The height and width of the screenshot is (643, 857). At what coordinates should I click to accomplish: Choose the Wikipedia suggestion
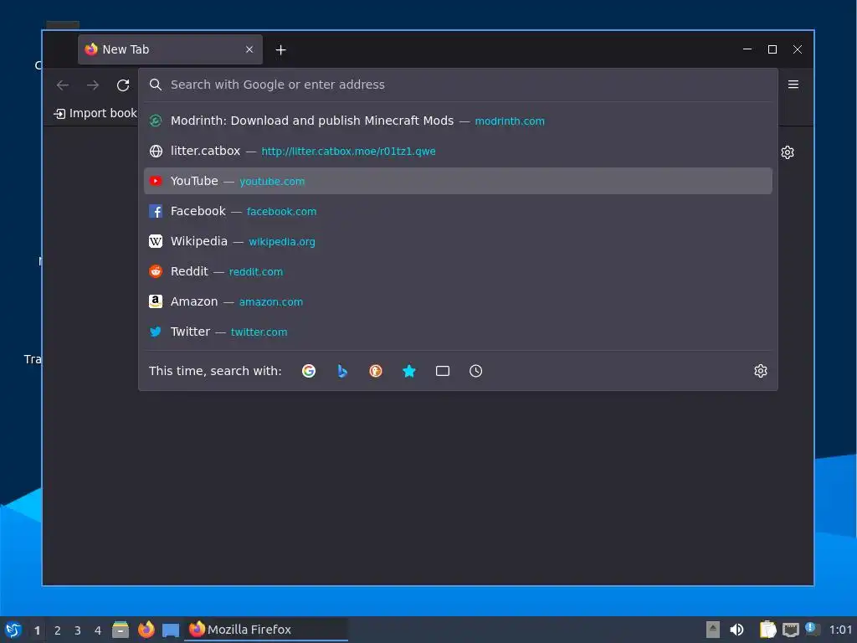coord(458,241)
